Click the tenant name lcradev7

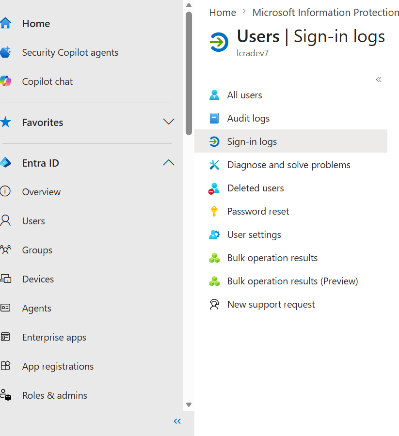tap(253, 53)
